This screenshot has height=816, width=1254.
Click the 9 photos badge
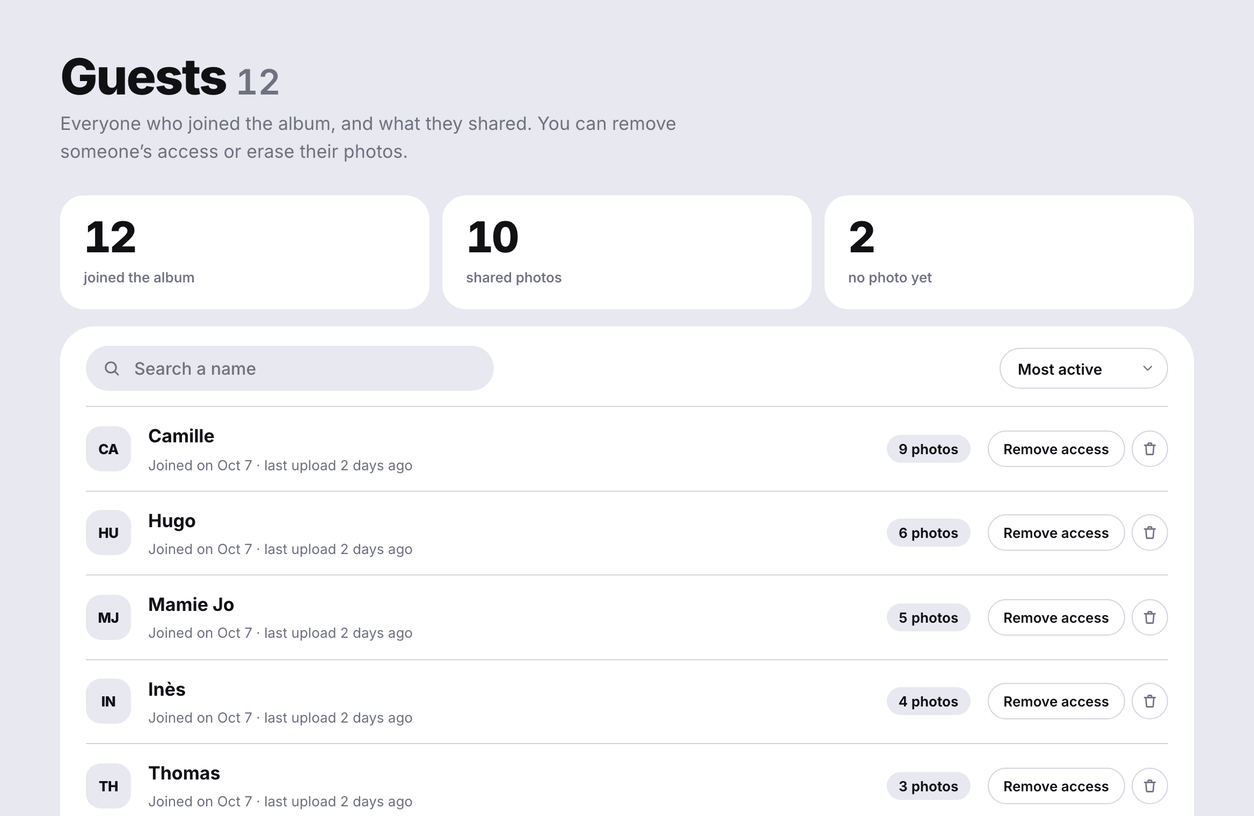tap(928, 449)
